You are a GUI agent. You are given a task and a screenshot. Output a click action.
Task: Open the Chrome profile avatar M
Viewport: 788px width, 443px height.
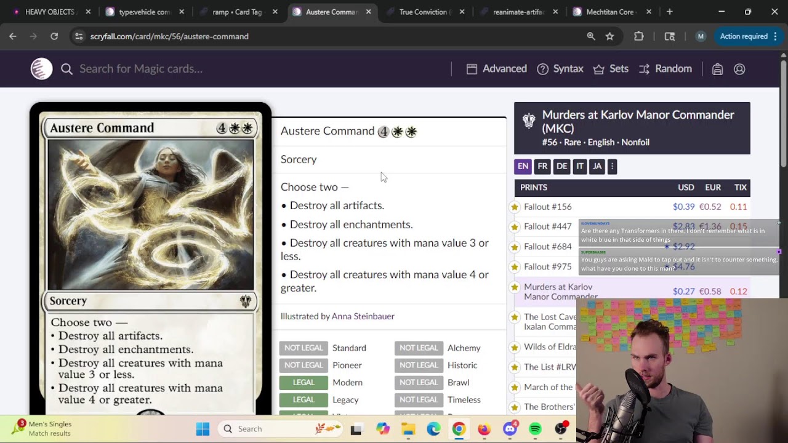pos(700,36)
